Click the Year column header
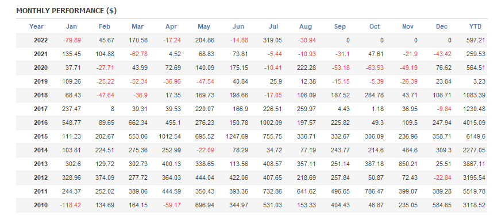The width and height of the screenshot is (494, 217). click(x=36, y=27)
